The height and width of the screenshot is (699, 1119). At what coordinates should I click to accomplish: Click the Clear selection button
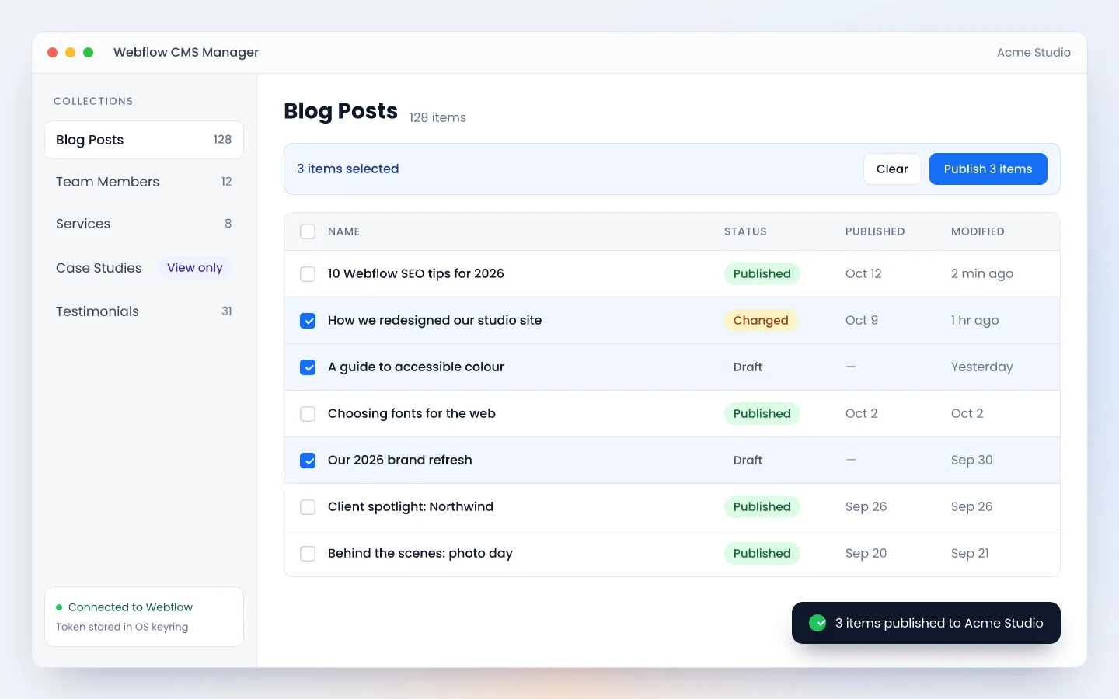pyautogui.click(x=892, y=169)
